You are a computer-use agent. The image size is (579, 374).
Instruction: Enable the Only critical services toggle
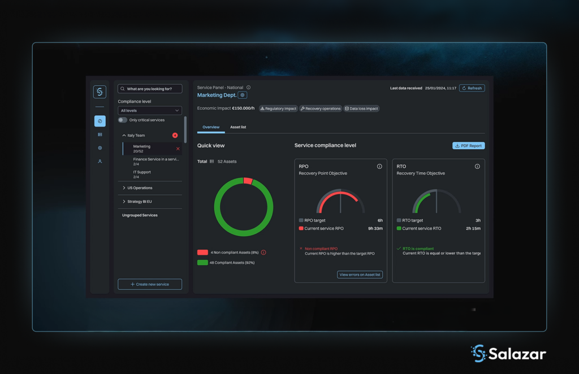[x=122, y=120]
